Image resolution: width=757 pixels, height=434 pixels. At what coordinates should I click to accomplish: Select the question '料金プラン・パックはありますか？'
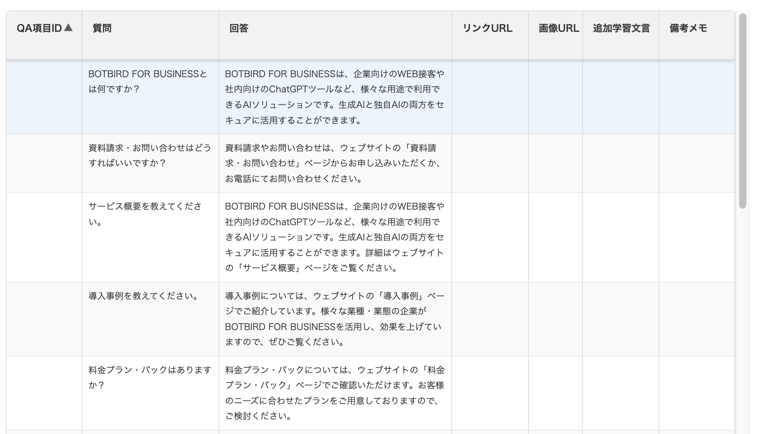[150, 377]
